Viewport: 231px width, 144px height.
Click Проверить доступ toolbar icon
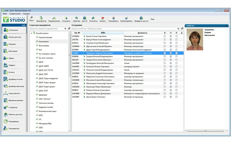[141, 18]
